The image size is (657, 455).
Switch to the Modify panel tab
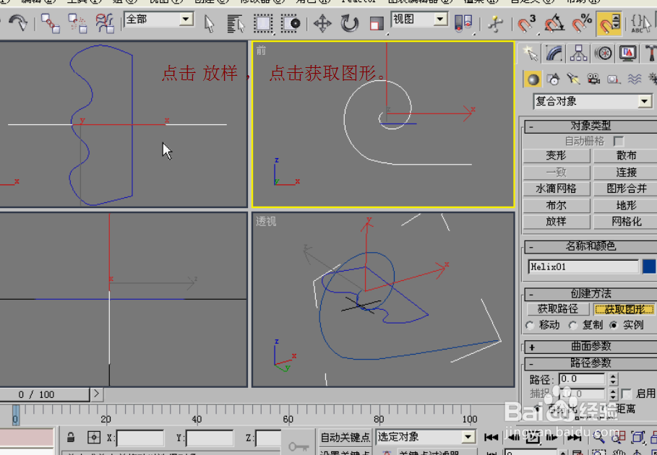pyautogui.click(x=552, y=53)
